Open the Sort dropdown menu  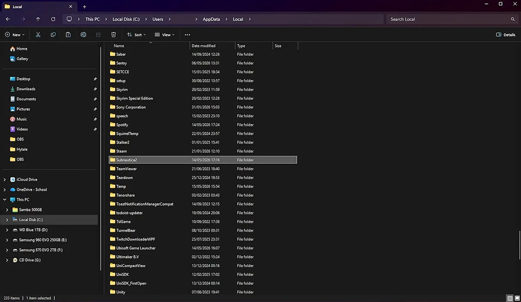tap(137, 35)
